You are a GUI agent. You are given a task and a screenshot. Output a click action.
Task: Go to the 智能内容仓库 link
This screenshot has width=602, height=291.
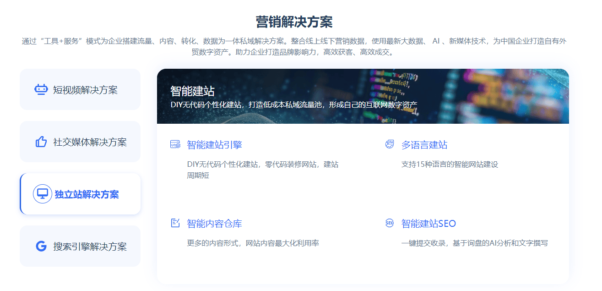point(214,224)
